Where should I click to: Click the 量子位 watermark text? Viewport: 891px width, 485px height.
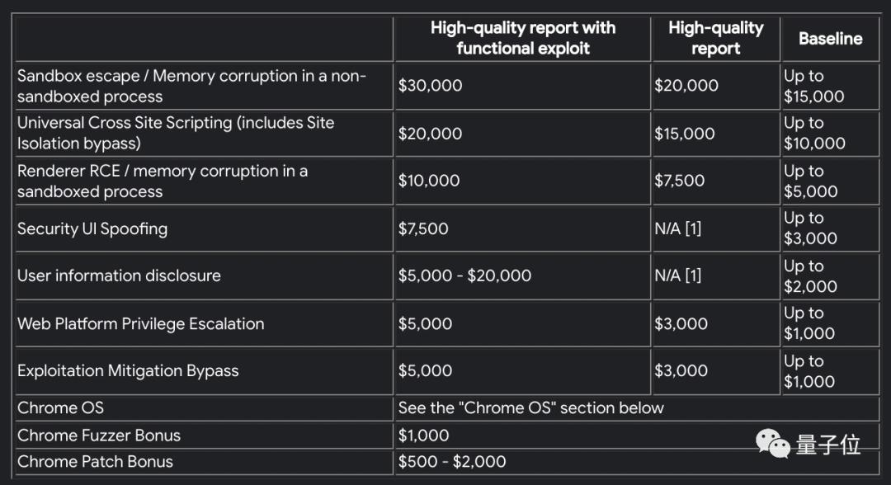pos(828,445)
